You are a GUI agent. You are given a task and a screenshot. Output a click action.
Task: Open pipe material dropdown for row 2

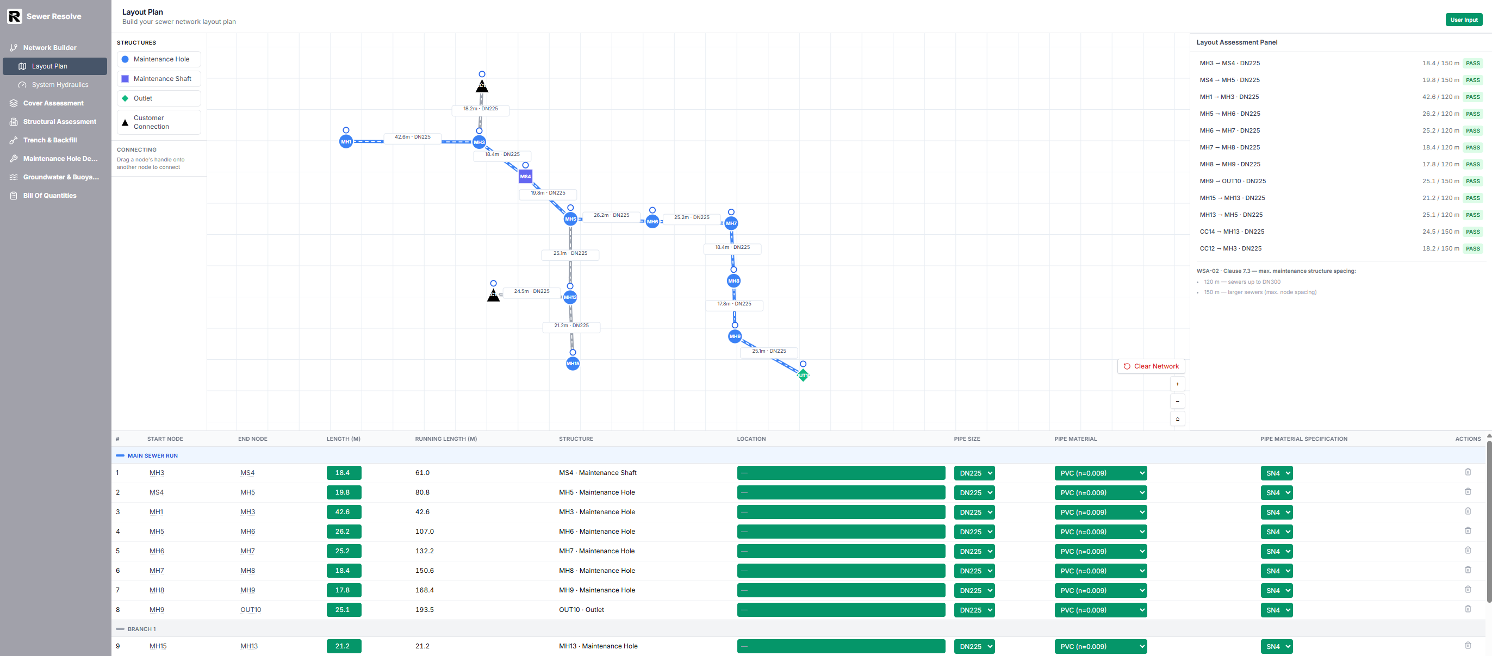coord(1101,493)
